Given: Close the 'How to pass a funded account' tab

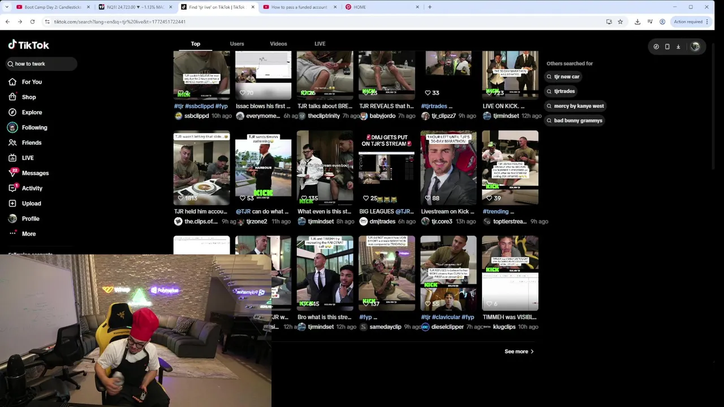Looking at the screenshot, I should (x=335, y=7).
